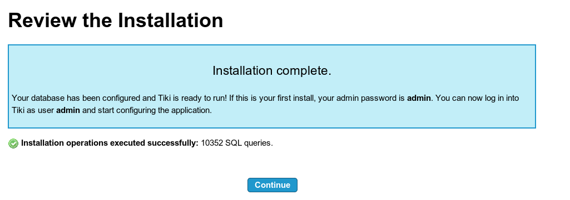The image size is (570, 200).
Task: Click 'If this is your first install' phrase
Action: 272,98
